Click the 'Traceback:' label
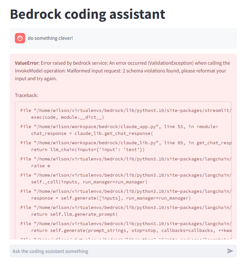242x262 pixels. click(x=26, y=95)
